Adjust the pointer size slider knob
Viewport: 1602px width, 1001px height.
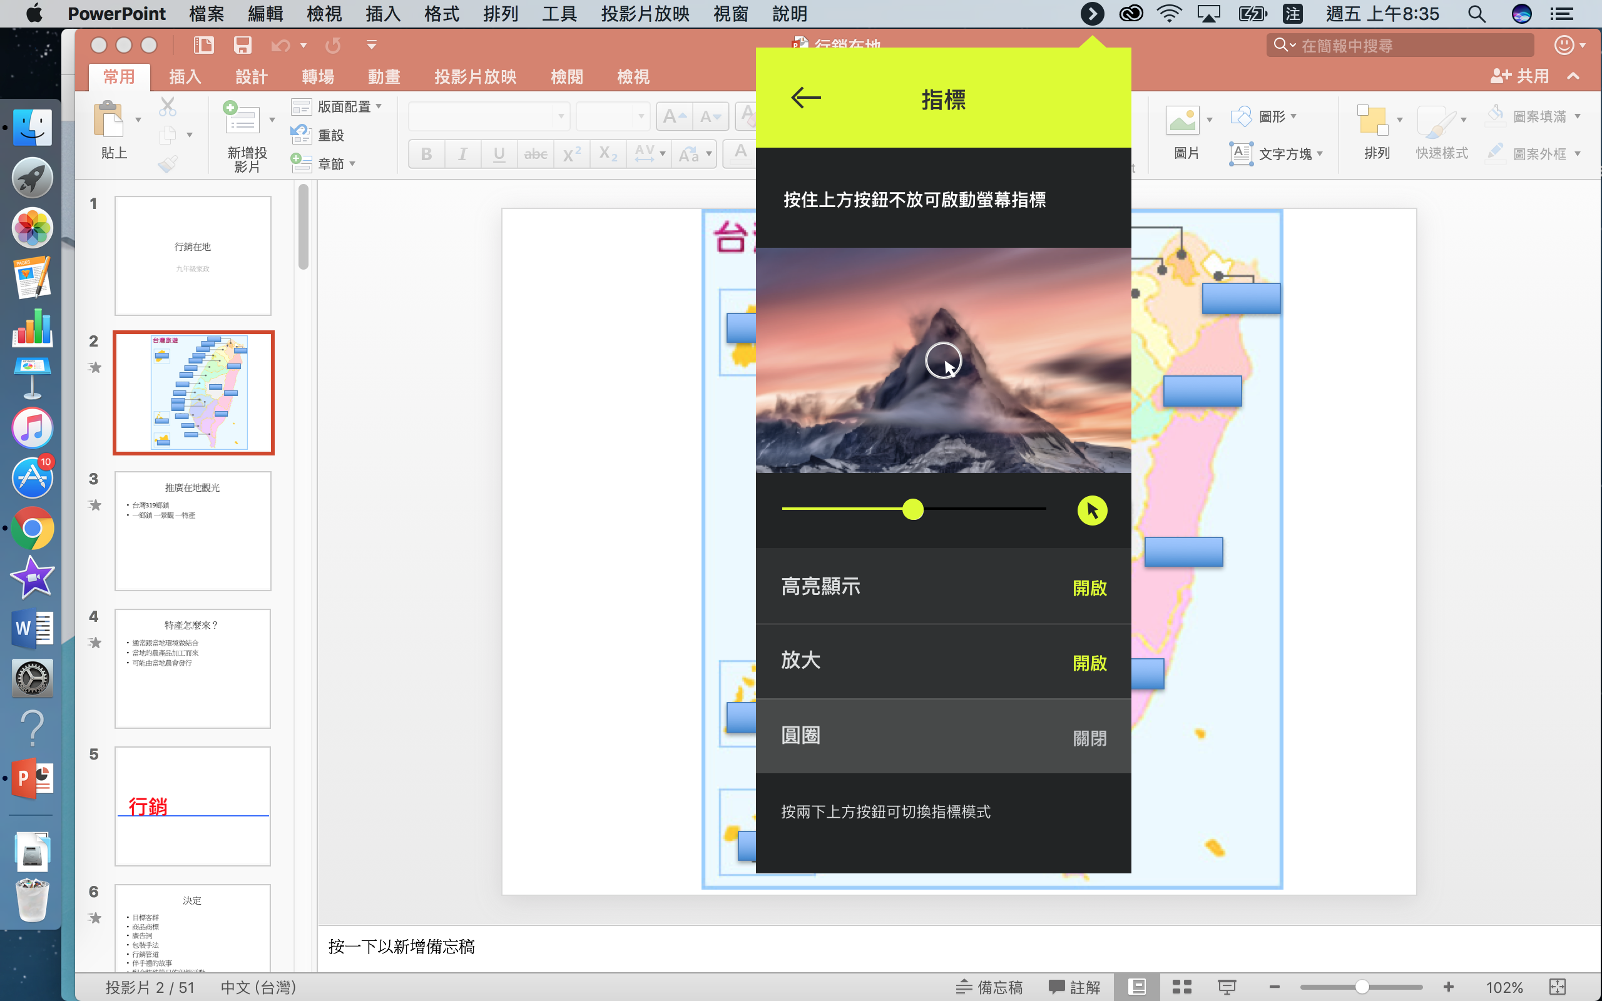913,509
